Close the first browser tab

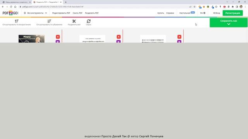[30, 2]
